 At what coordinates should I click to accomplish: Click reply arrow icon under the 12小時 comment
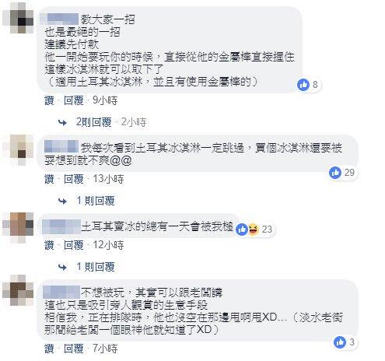tap(62, 267)
